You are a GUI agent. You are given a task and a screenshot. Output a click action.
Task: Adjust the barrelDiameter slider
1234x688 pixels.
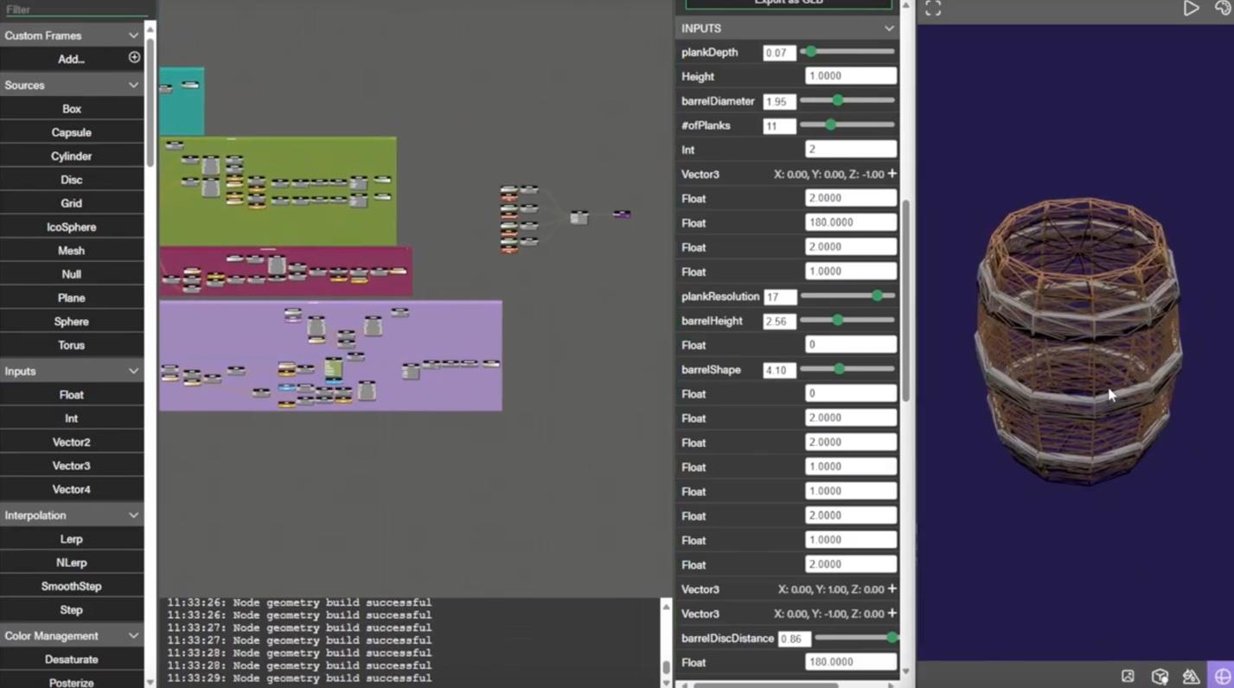[x=837, y=101]
